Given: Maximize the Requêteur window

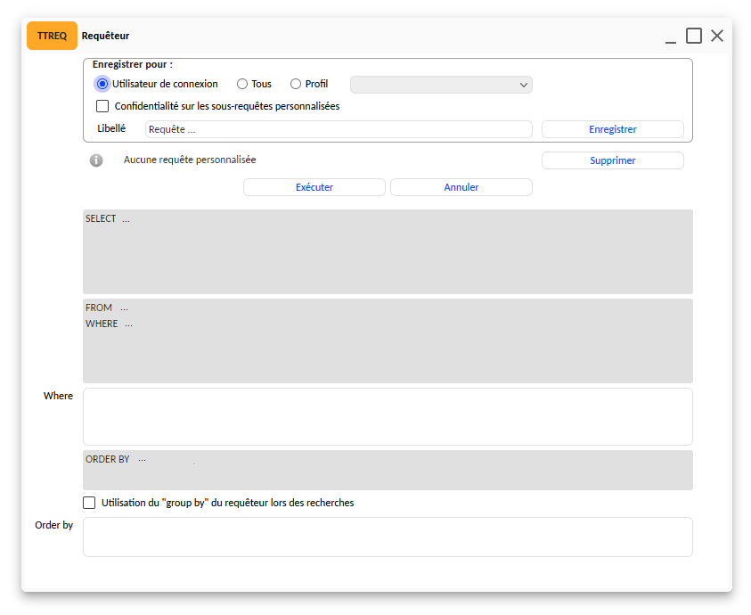Looking at the screenshot, I should 694,36.
